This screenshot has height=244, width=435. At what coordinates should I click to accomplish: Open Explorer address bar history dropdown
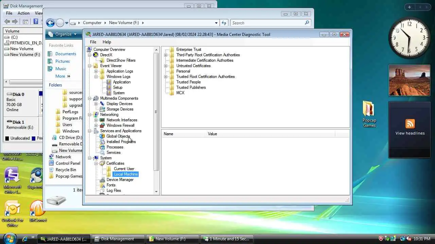216,23
